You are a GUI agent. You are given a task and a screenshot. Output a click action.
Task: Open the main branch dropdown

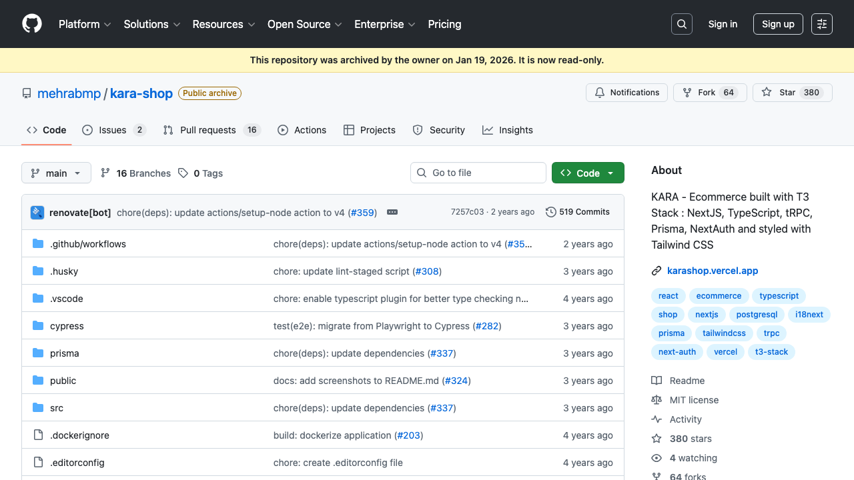(x=56, y=173)
